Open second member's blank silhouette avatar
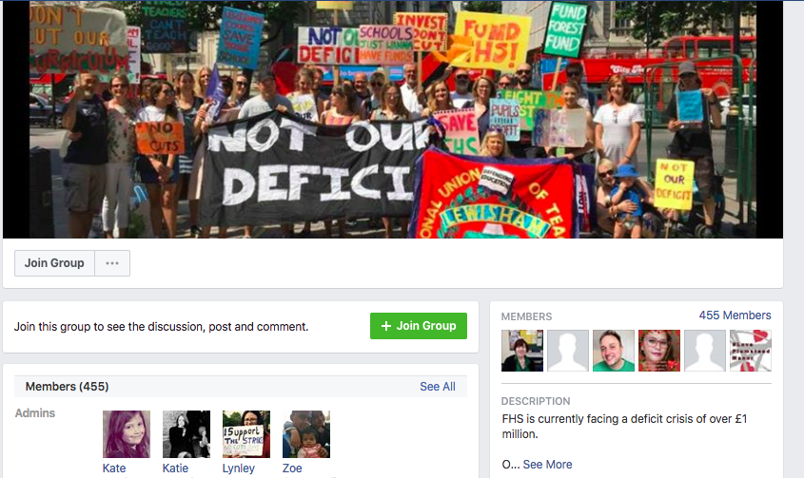This screenshot has width=804, height=478. click(x=568, y=351)
